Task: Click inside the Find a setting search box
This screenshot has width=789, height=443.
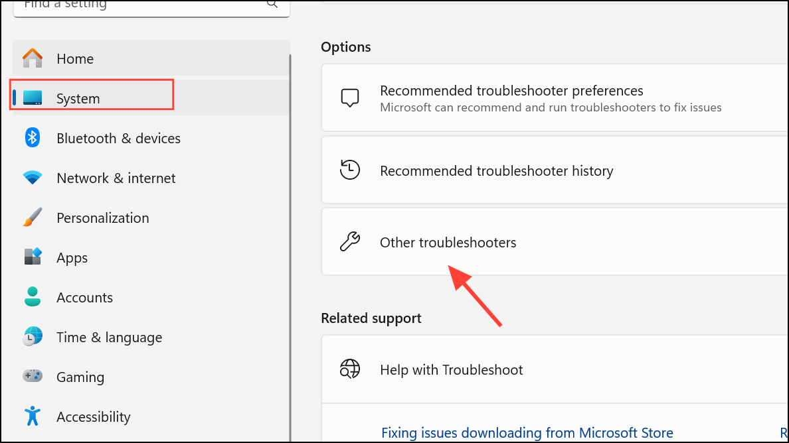Action: coord(146,4)
